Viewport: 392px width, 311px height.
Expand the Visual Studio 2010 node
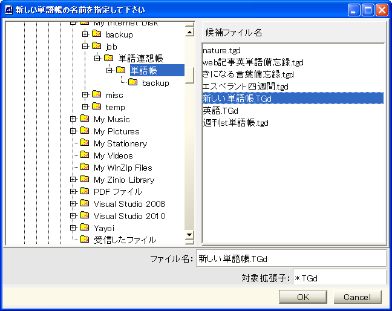[x=73, y=215]
